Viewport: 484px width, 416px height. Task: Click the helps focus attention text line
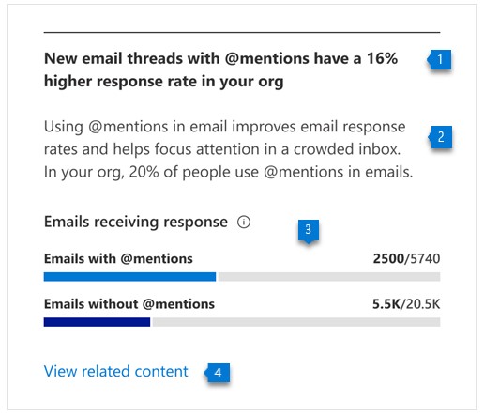[x=222, y=149]
